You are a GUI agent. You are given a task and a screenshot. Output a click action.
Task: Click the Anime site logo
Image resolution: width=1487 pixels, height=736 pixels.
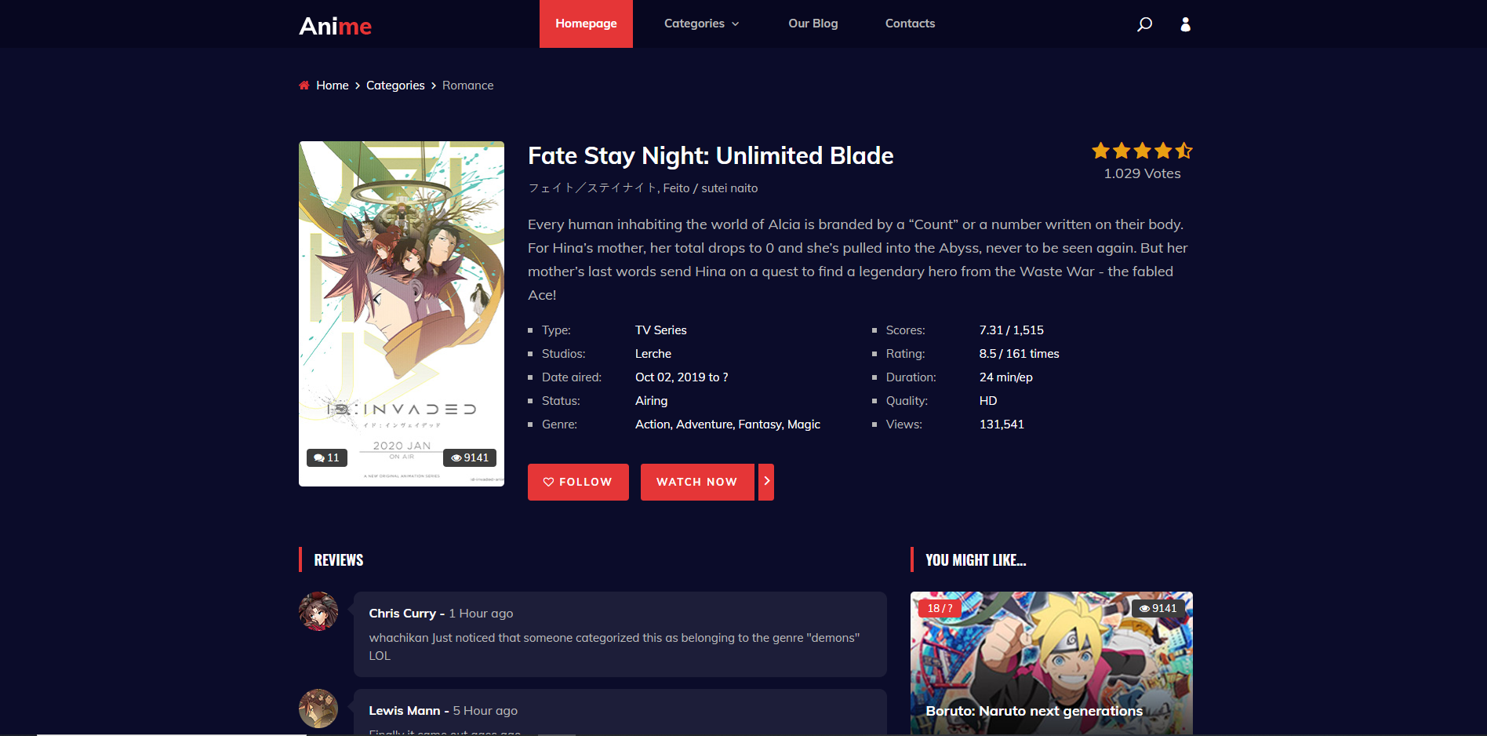pos(335,26)
